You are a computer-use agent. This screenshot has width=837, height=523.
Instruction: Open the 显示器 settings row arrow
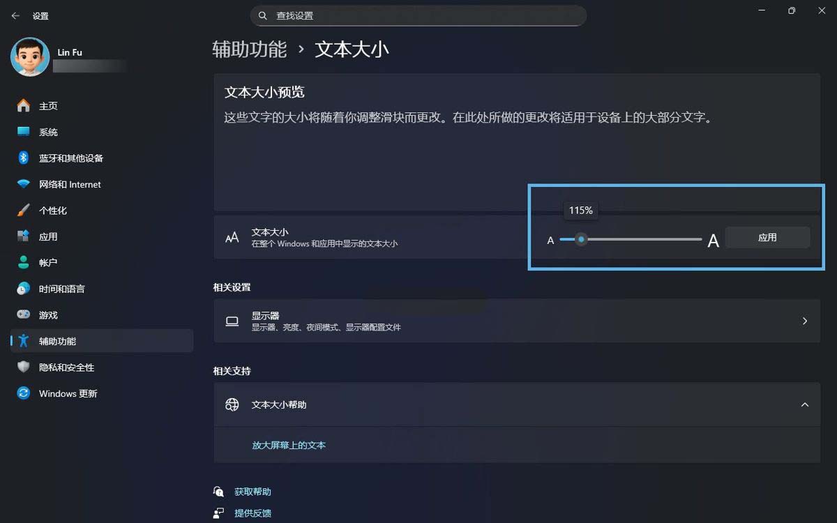pyautogui.click(x=805, y=321)
